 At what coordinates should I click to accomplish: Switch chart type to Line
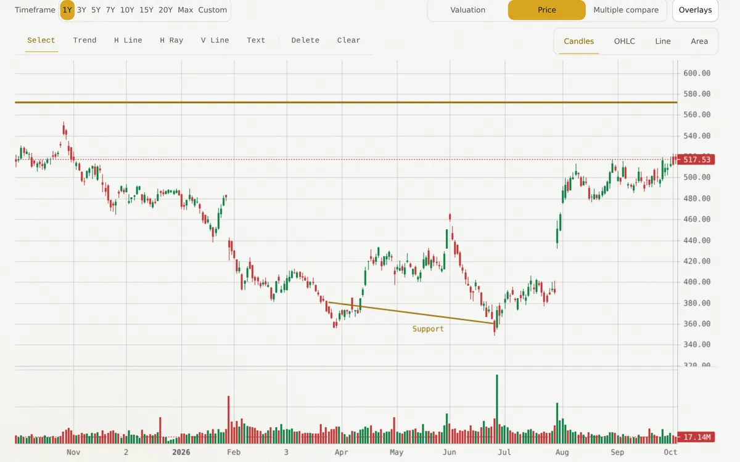(663, 41)
